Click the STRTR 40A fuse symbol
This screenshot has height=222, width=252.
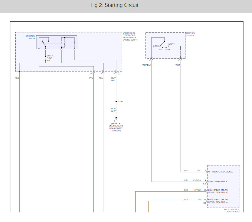45,58
